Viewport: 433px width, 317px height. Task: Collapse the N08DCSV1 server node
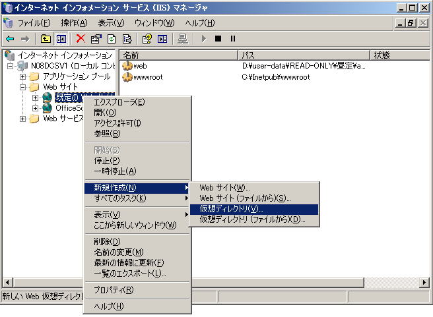coord(10,66)
